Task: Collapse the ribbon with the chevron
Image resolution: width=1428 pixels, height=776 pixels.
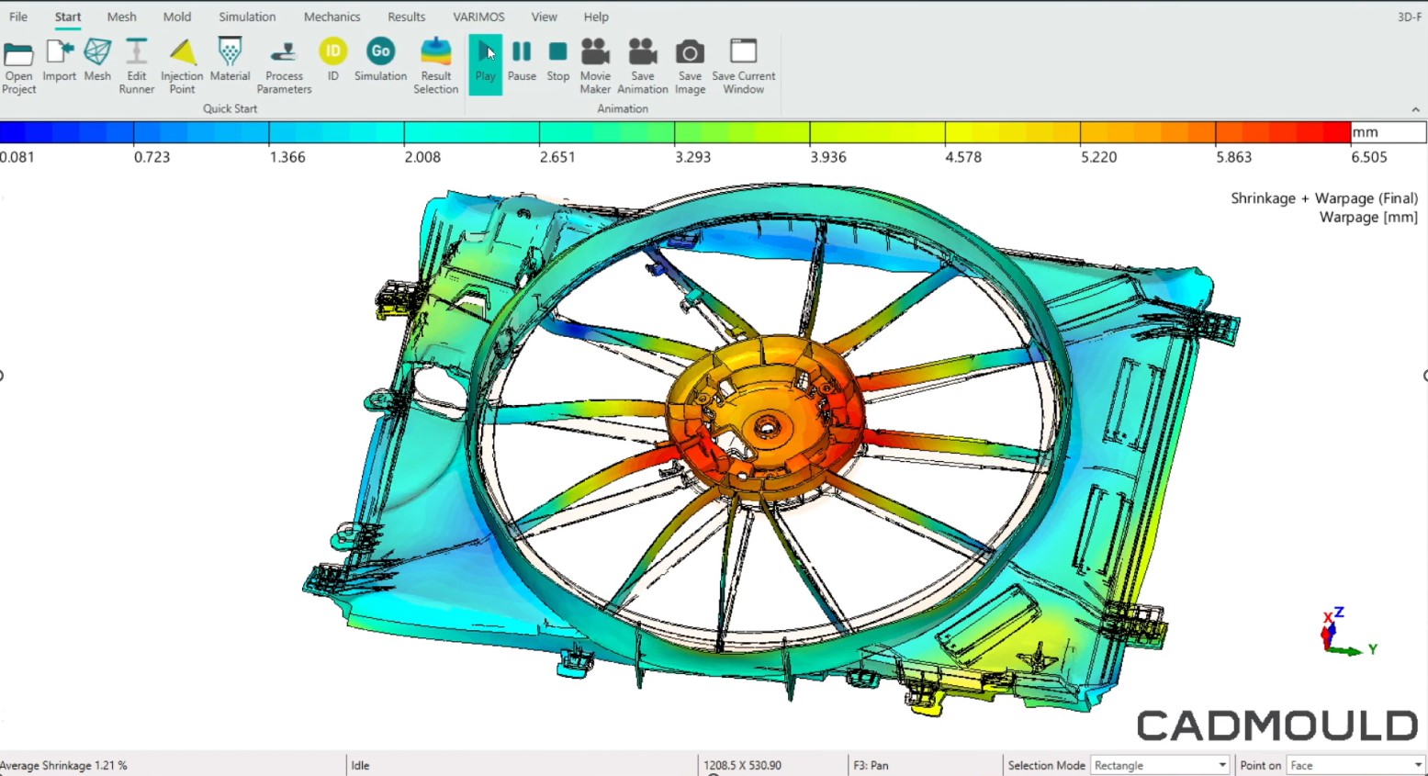Action: coord(1415,109)
